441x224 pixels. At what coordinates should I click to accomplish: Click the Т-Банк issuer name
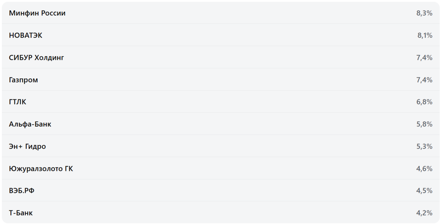tap(21, 213)
